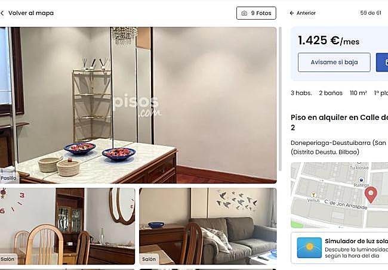This screenshot has height=270, width=388.
Task: Click the blue calendar button beside Avísame
Action: pyautogui.click(x=382, y=62)
